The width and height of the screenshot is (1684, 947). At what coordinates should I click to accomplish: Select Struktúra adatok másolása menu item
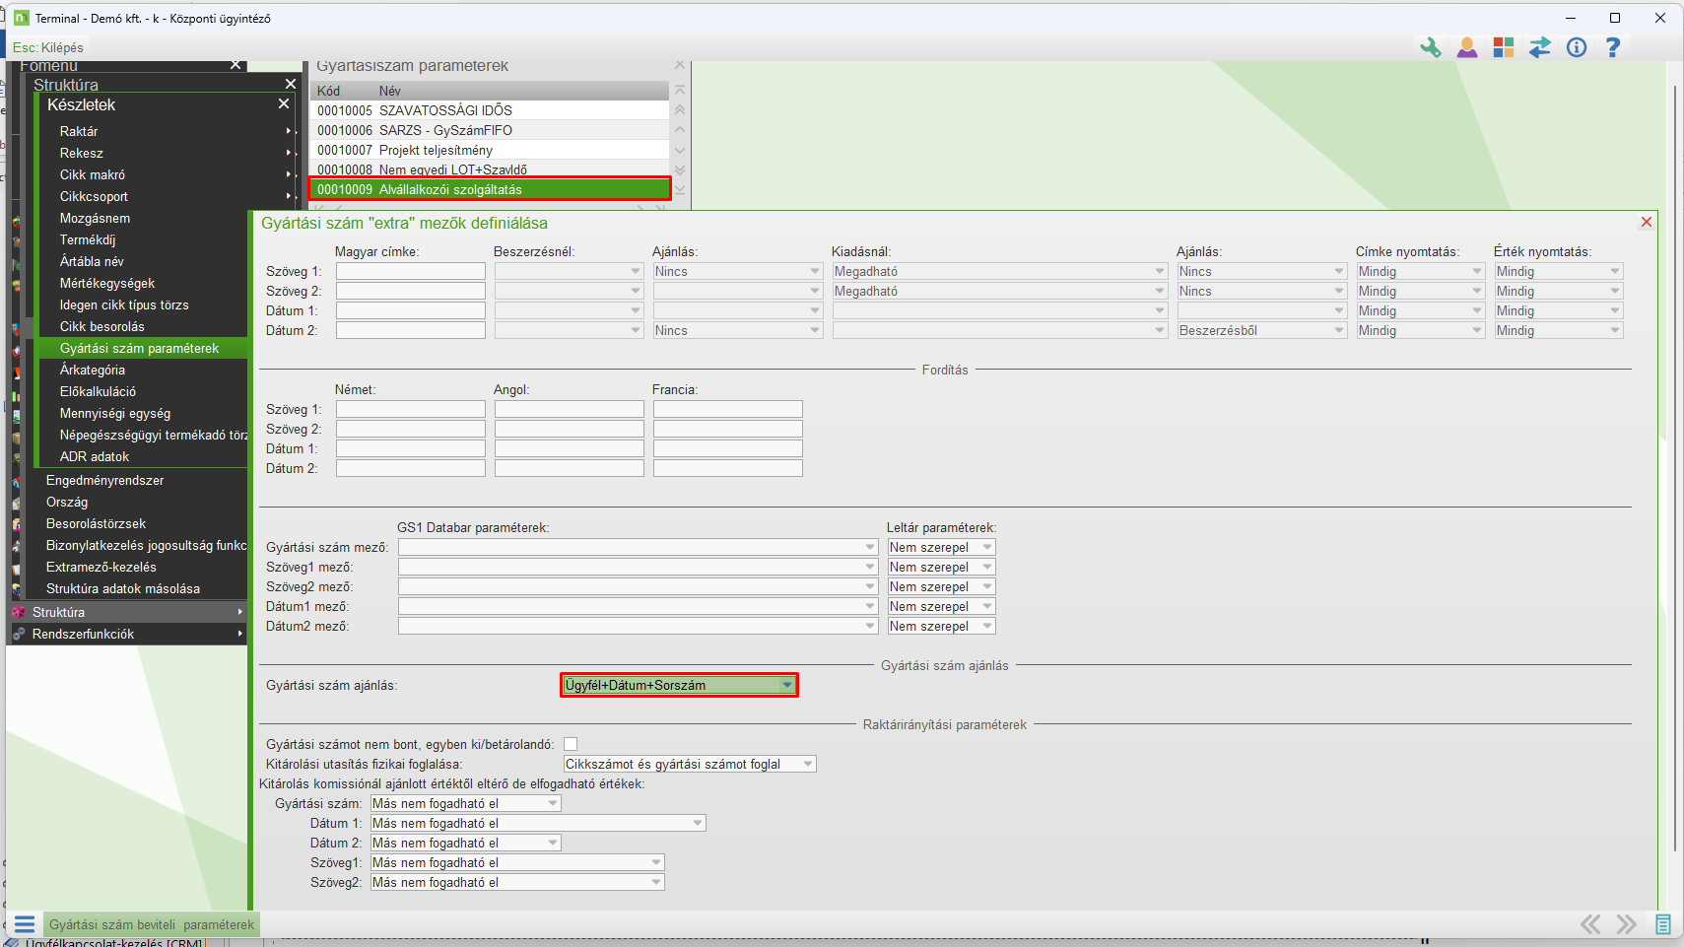[123, 588]
